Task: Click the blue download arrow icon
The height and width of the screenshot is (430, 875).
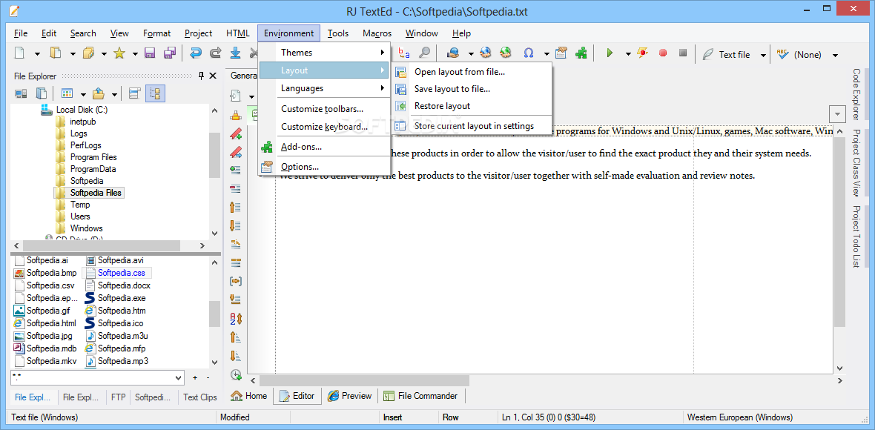Action: 236,53
